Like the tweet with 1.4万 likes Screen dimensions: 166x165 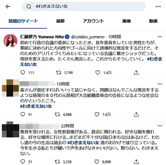pos(98,72)
